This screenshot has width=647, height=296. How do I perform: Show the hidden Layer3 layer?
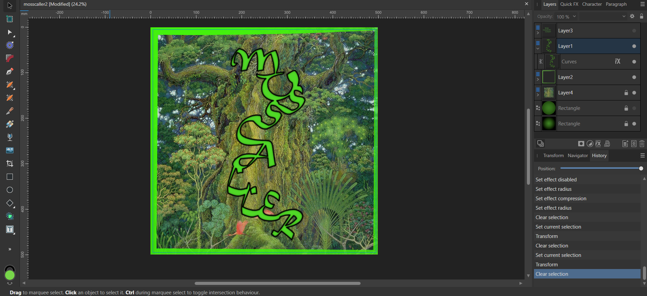(634, 31)
